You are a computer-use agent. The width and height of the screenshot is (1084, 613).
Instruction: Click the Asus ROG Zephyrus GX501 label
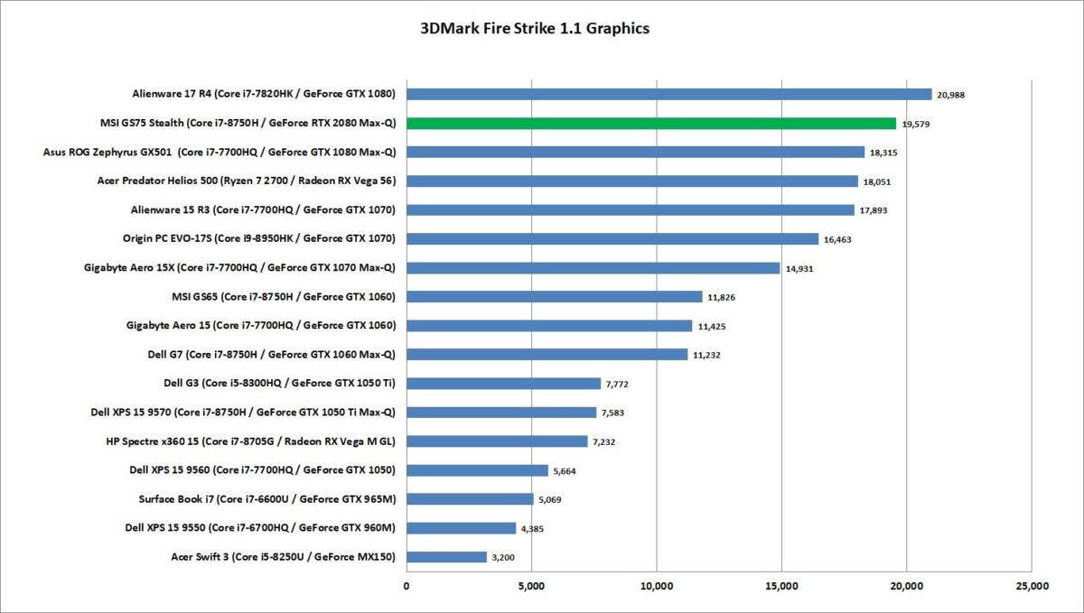coord(220,152)
